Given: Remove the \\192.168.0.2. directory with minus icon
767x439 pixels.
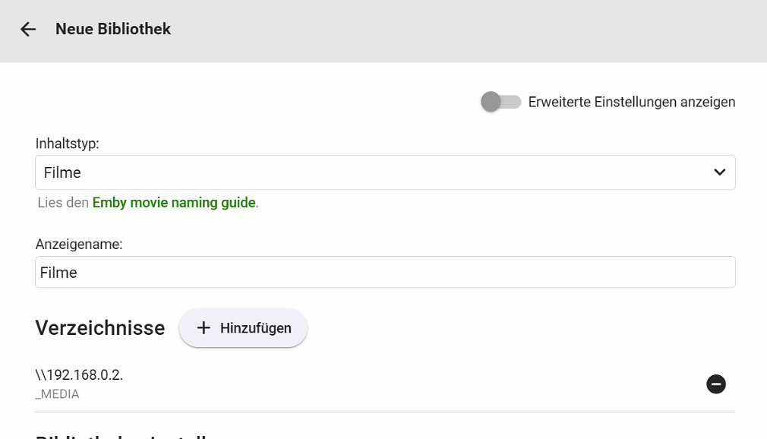Looking at the screenshot, I should click(x=715, y=384).
